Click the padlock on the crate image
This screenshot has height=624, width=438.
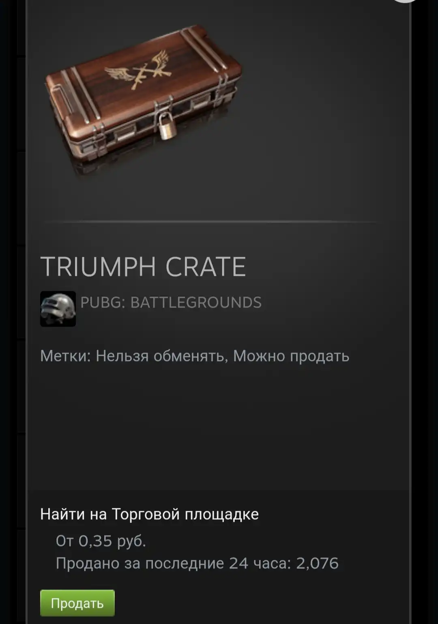pos(165,126)
